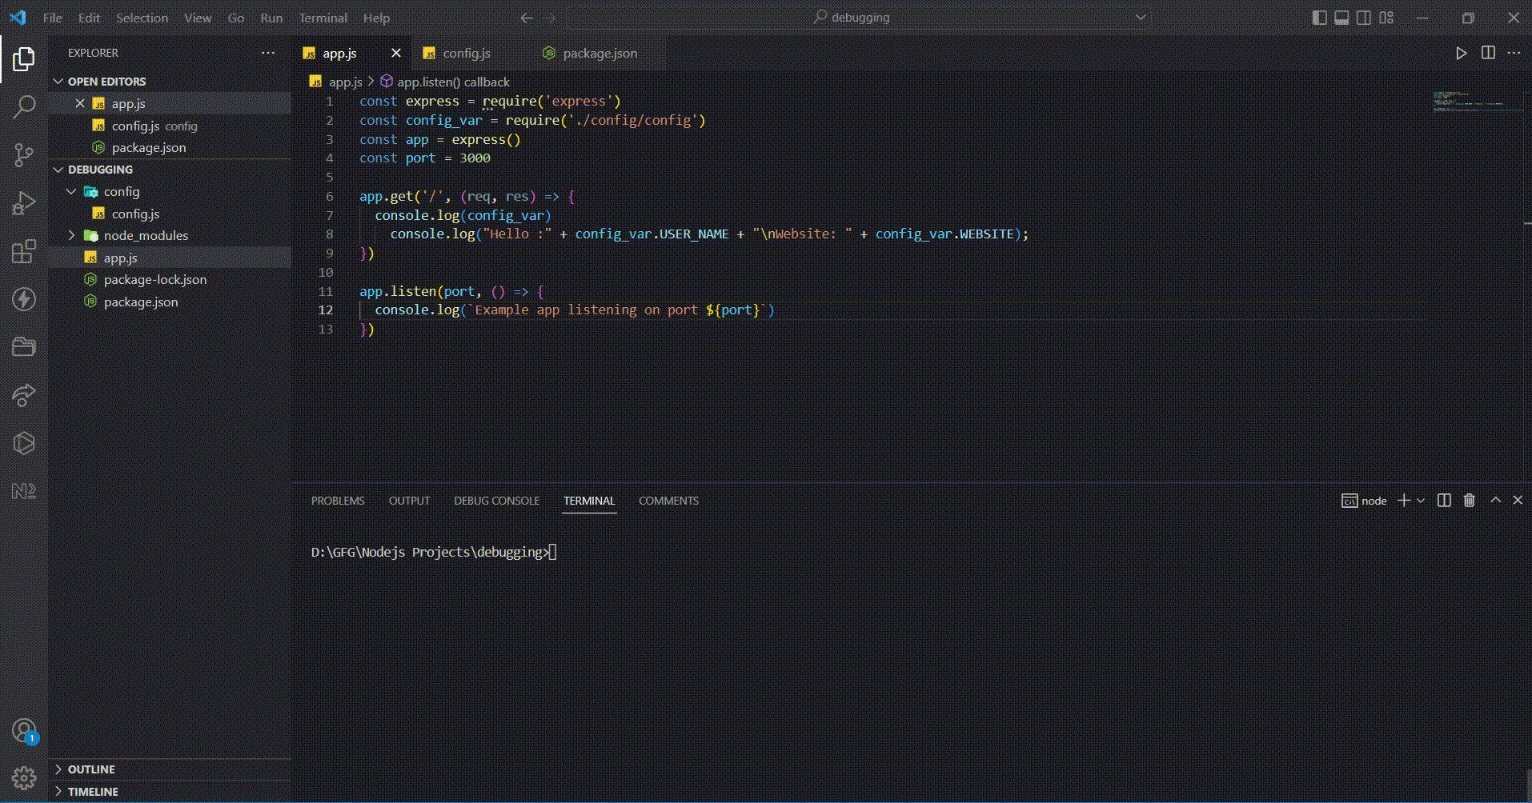Open the Terminal menu
The image size is (1532, 803).
[x=323, y=18]
